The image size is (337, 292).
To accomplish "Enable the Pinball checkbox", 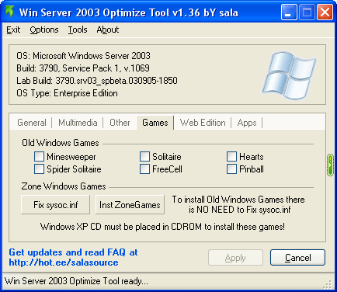I will (x=231, y=169).
